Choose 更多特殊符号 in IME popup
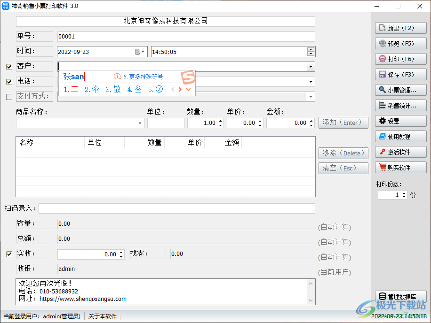The image size is (431, 323). coord(143,77)
